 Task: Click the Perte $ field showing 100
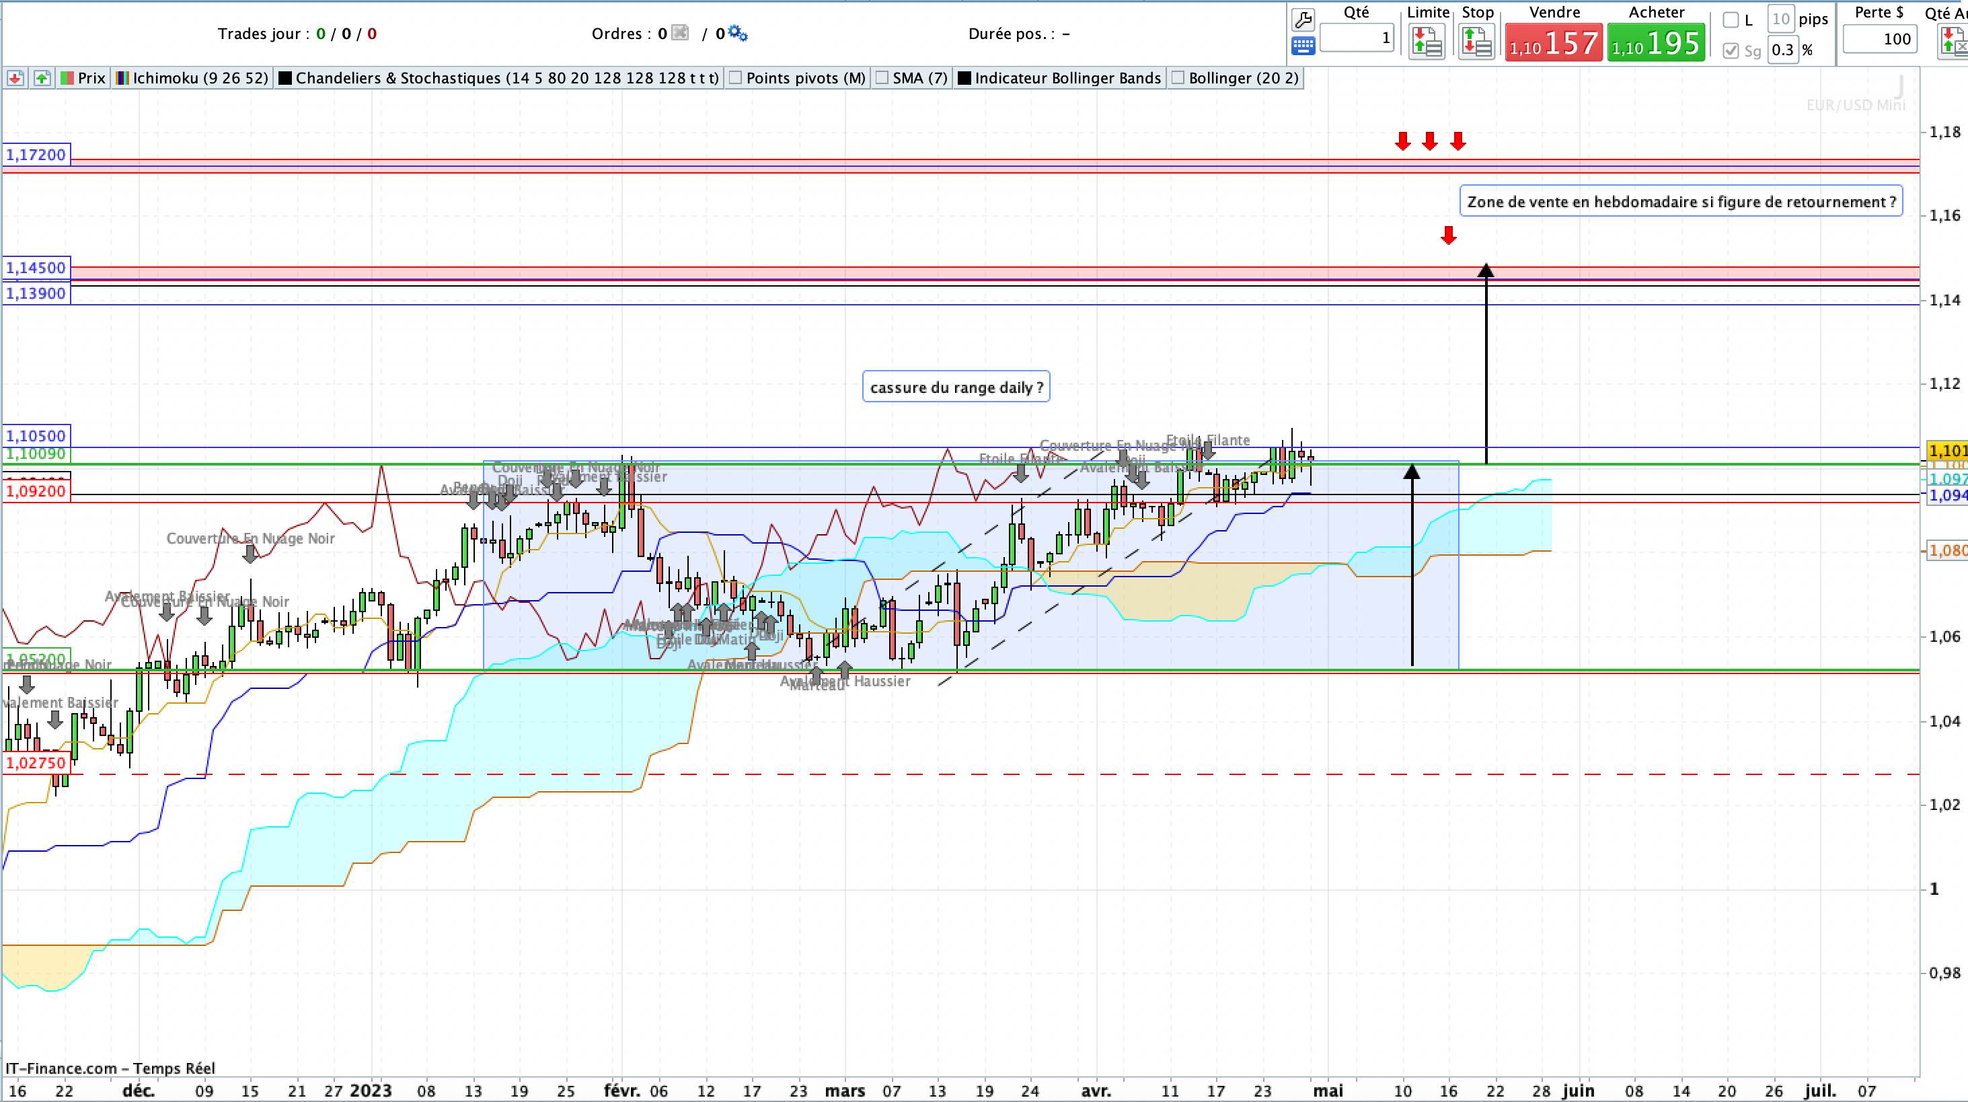pos(1879,39)
